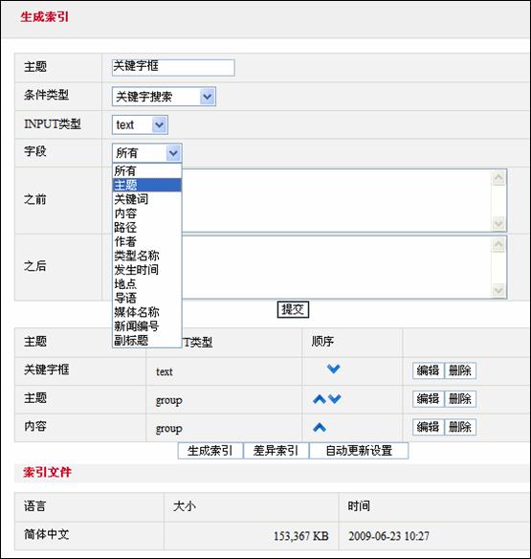Screen dimensions: 531x559
Task: Click up arrow of 之前 textarea scrollbar
Action: coord(498,178)
